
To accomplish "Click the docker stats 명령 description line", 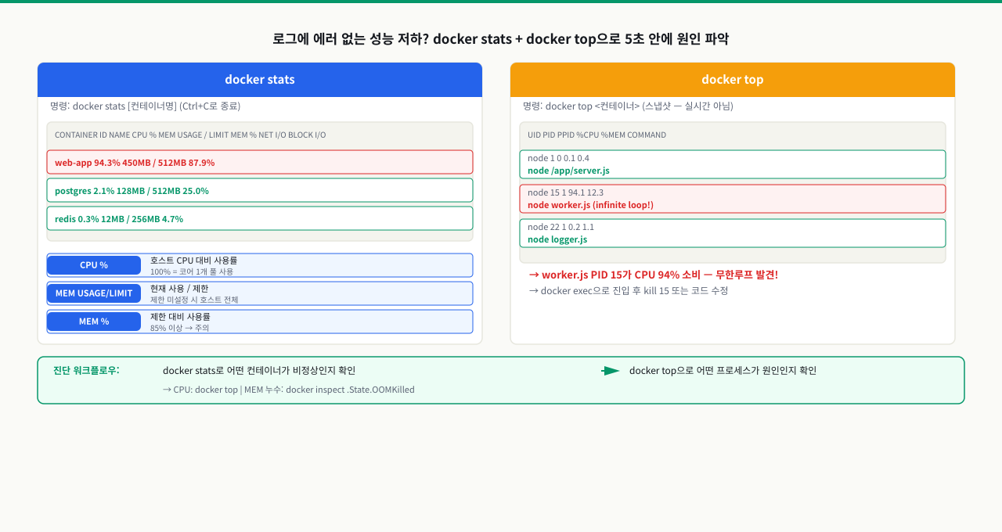I will (145, 106).
